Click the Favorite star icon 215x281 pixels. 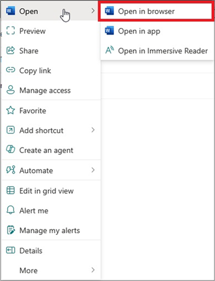10,111
